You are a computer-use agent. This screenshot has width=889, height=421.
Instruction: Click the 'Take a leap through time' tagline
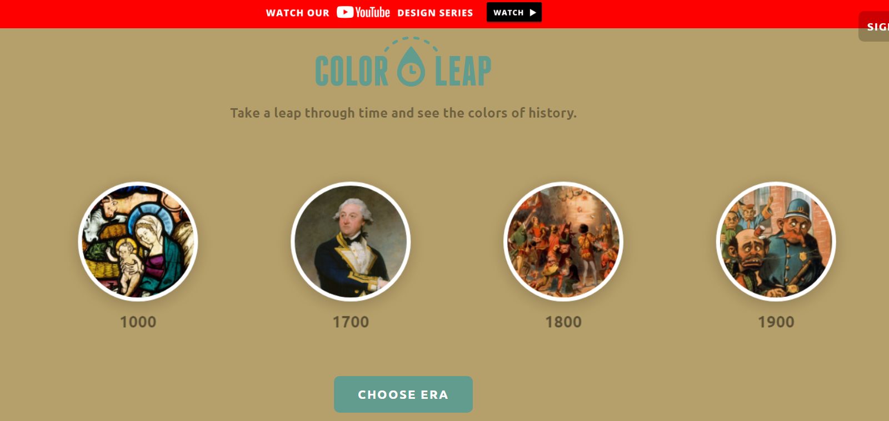tap(403, 113)
